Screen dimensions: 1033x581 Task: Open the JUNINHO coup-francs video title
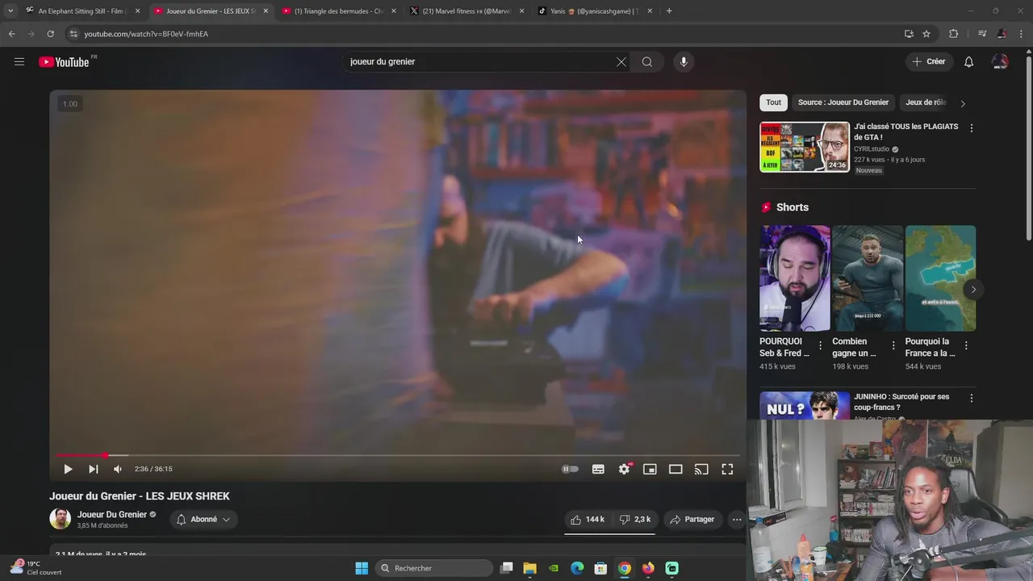pos(901,402)
